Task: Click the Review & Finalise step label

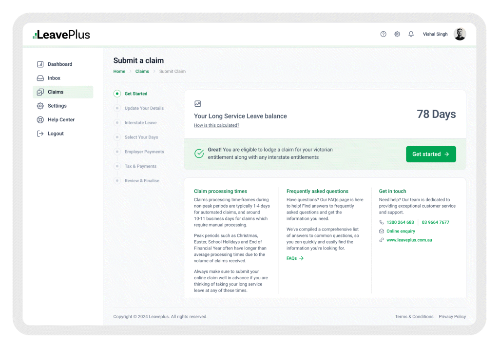Action: tap(142, 180)
